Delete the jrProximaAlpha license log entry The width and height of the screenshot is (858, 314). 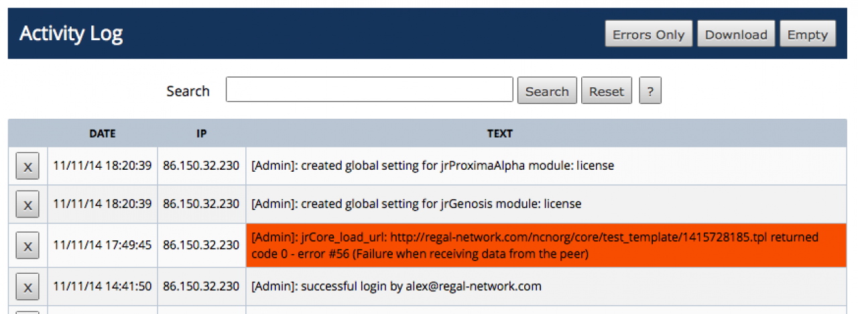coord(27,166)
